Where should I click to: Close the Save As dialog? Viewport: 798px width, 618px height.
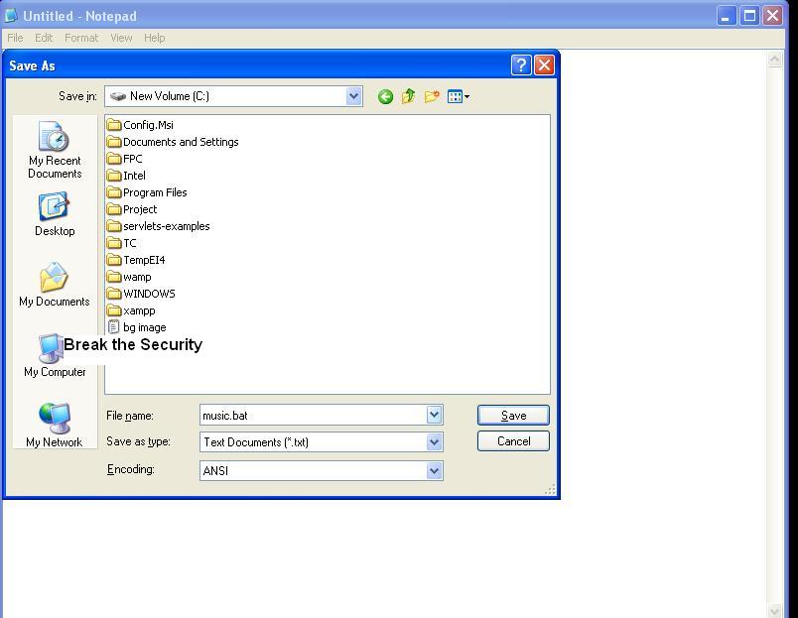coord(545,65)
